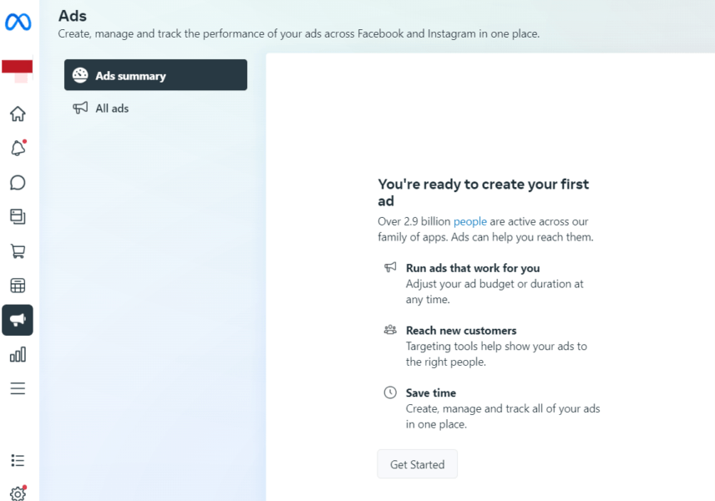Open the Content pages icon
This screenshot has width=715, height=501.
pos(18,216)
